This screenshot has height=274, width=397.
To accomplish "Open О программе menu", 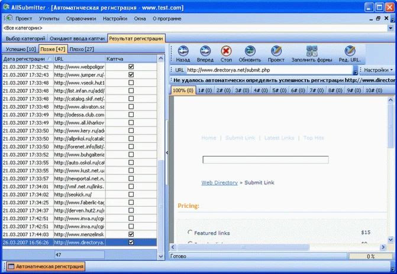I will pyautogui.click(x=167, y=19).
